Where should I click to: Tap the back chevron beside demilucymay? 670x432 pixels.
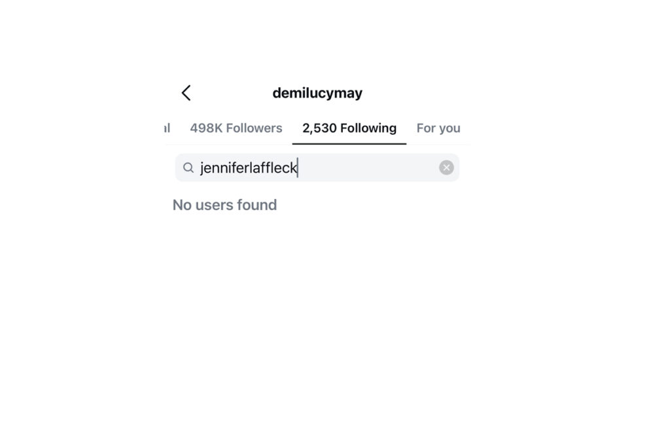186,93
